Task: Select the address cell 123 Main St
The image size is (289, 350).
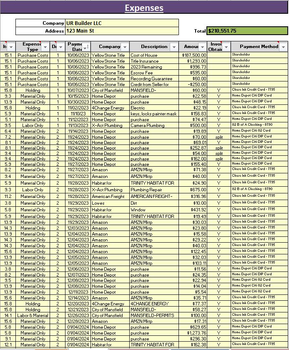Action: point(122,31)
